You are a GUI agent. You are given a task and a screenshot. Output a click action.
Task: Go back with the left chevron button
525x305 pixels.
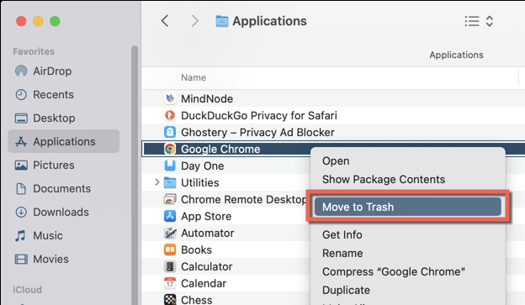[165, 21]
